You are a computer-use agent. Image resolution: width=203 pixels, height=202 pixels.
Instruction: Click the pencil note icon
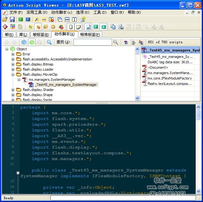coord(20,27)
